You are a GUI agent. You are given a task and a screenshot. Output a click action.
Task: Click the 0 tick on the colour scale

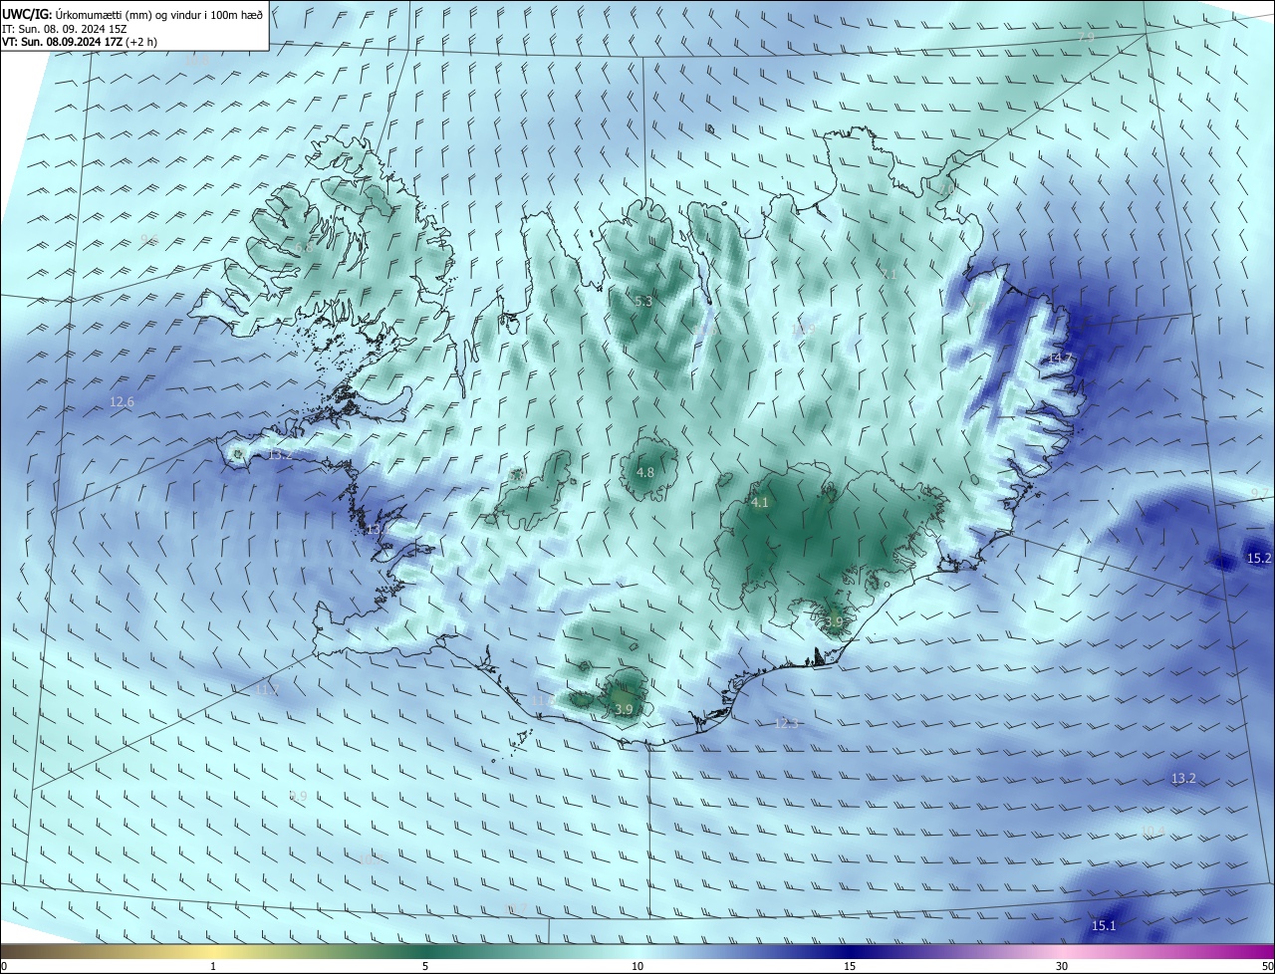pyautogui.click(x=4, y=966)
